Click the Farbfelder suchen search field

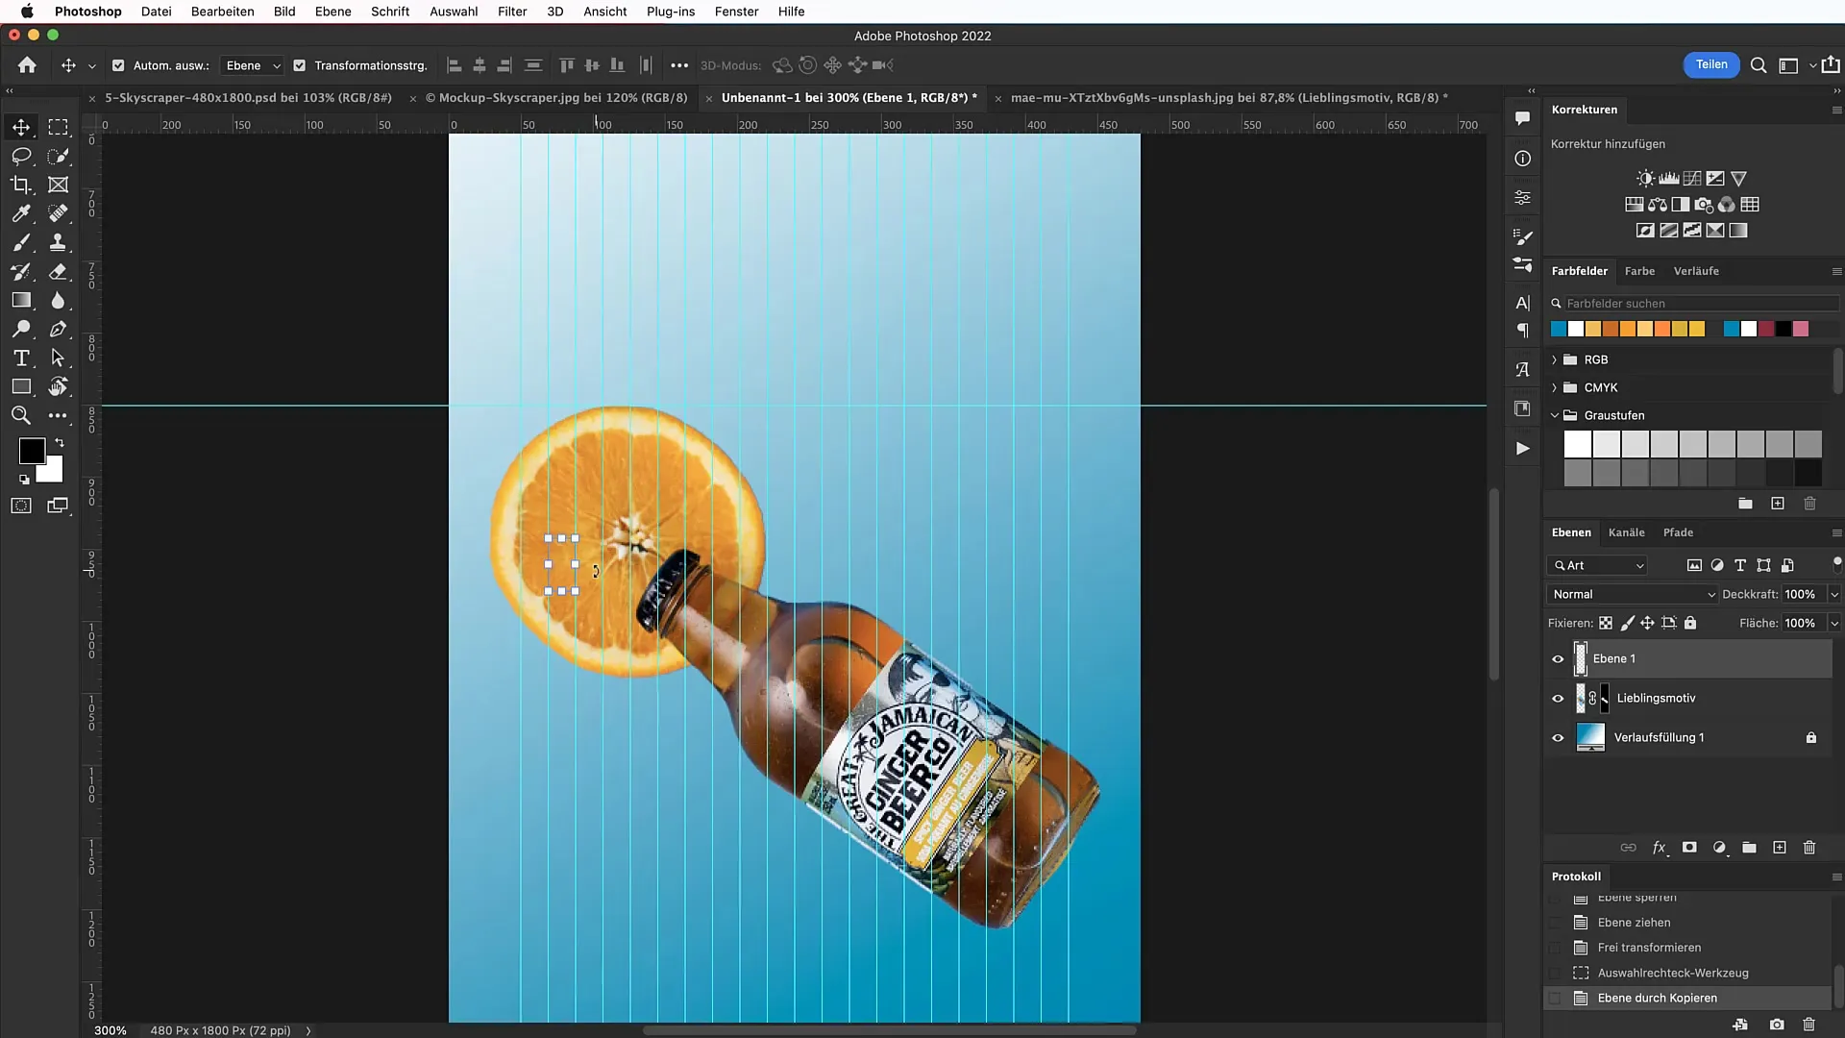1694,303
